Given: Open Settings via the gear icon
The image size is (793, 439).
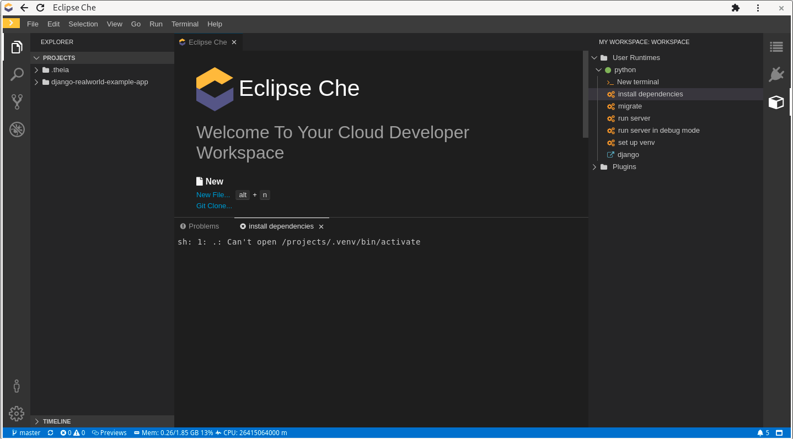Looking at the screenshot, I should pyautogui.click(x=17, y=414).
